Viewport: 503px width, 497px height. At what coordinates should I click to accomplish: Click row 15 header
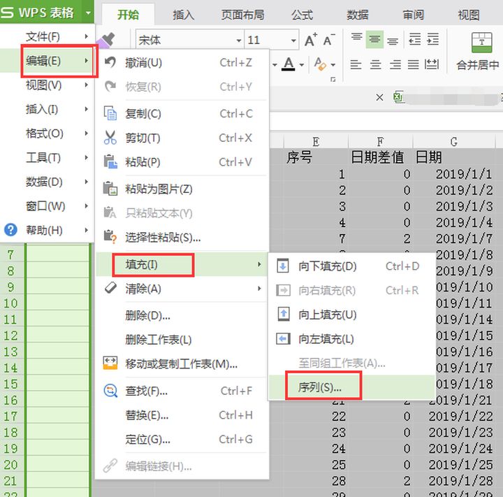click(x=12, y=384)
